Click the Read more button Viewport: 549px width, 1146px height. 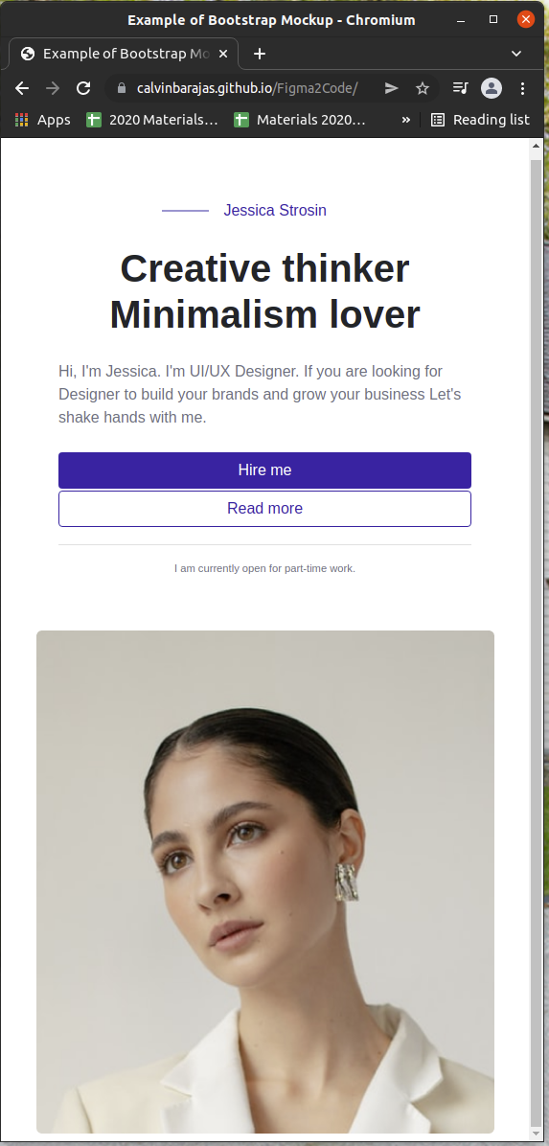[x=264, y=509]
